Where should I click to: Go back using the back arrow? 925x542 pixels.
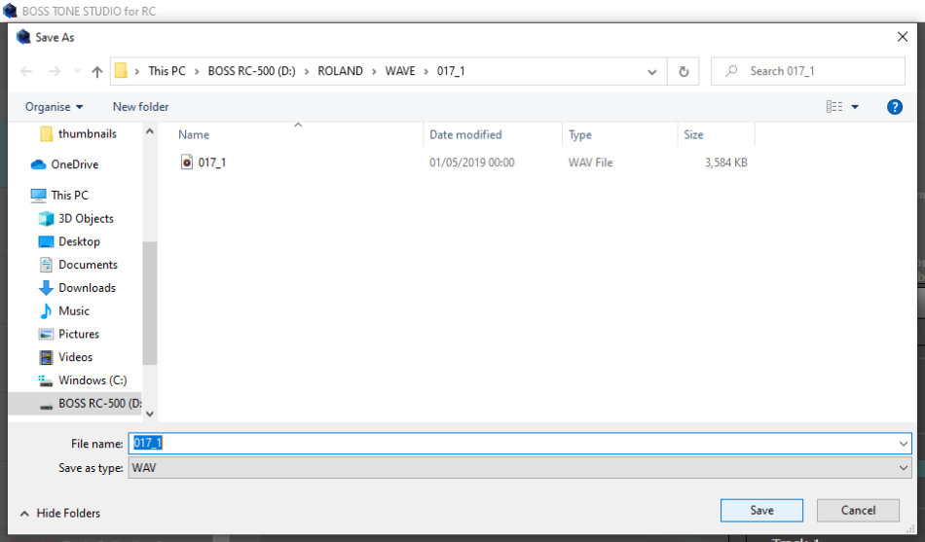(x=26, y=71)
